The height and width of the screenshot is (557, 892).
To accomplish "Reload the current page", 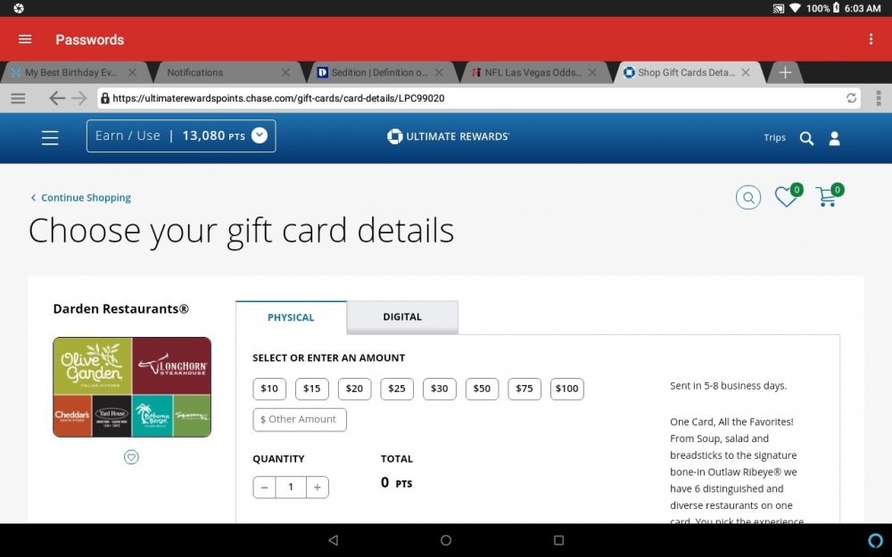I will (x=851, y=98).
